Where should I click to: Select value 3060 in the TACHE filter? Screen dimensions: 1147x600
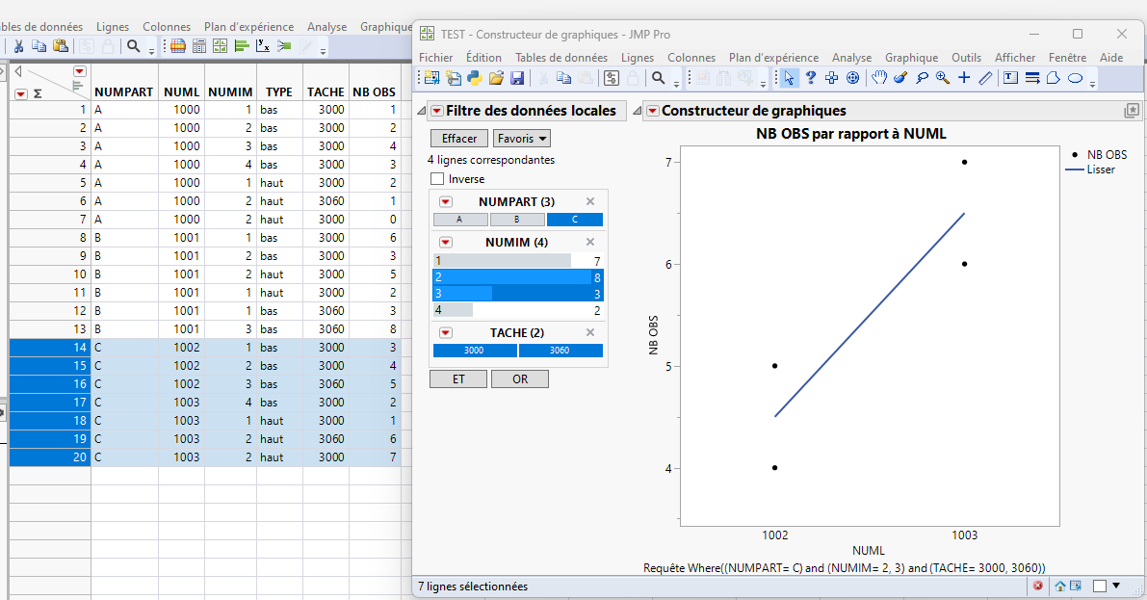coord(562,350)
